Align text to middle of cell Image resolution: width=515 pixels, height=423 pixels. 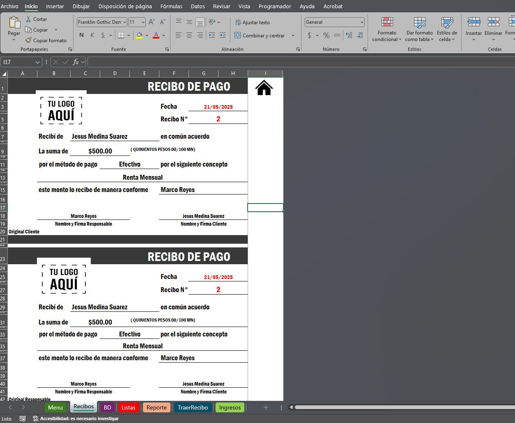click(189, 22)
